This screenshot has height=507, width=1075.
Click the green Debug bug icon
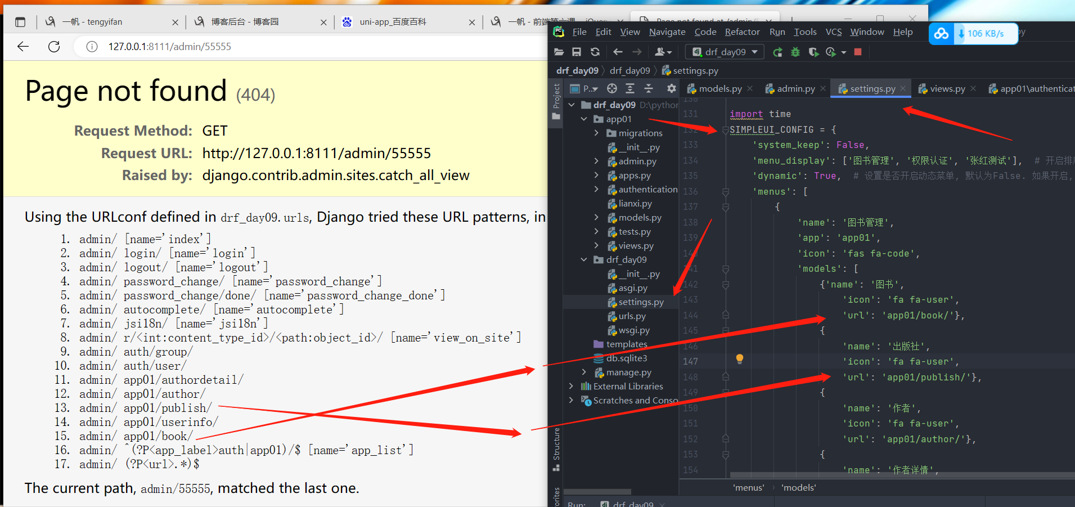point(795,52)
